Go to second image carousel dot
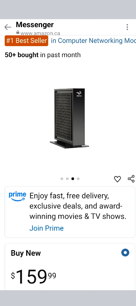This screenshot has height=306, width=136. click(x=67, y=178)
